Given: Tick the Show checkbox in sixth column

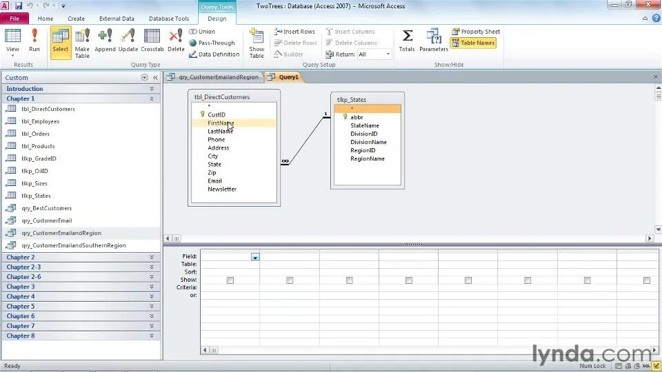Looking at the screenshot, I should [x=528, y=280].
